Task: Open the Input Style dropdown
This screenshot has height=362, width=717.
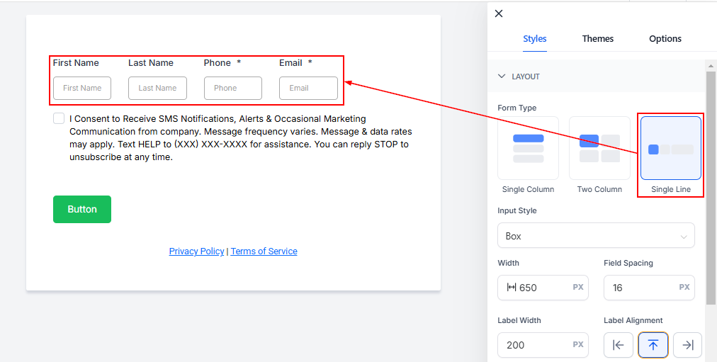Action: pos(596,236)
